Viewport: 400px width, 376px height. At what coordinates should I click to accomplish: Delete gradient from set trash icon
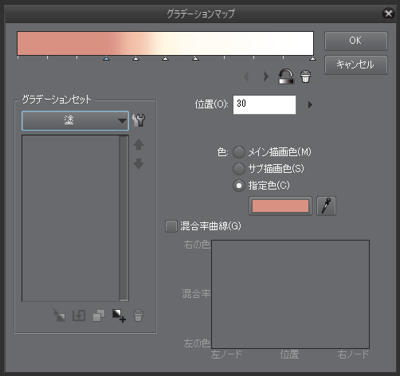[x=138, y=315]
